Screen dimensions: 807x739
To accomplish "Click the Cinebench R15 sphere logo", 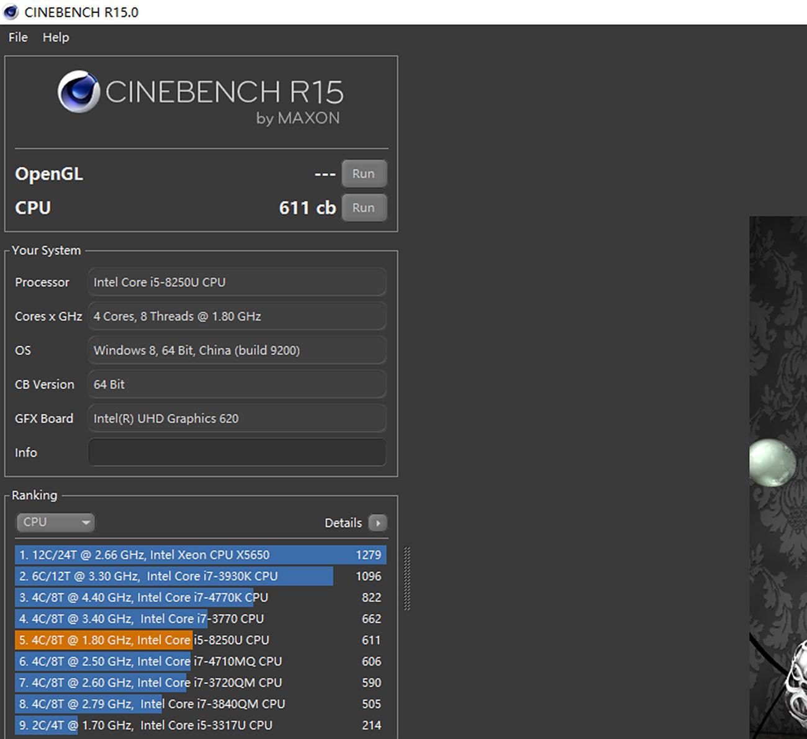I will click(x=79, y=91).
